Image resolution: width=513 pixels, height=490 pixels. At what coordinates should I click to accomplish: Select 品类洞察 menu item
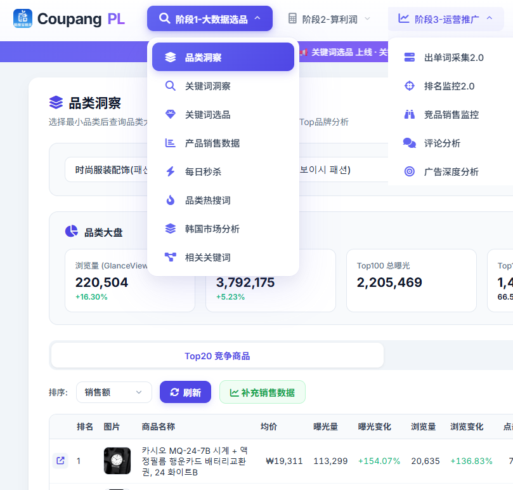223,57
